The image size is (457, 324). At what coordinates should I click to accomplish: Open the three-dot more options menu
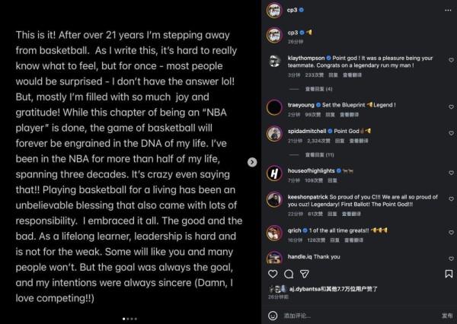[447, 11]
